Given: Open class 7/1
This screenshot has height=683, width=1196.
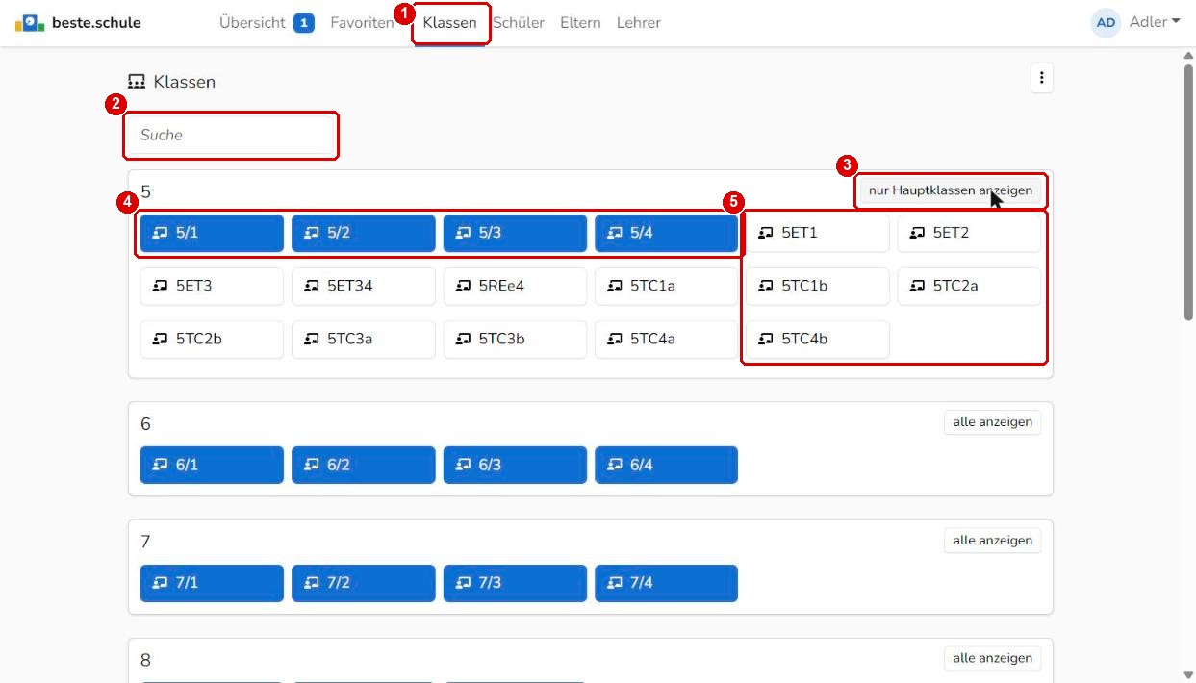Looking at the screenshot, I should 212,584.
